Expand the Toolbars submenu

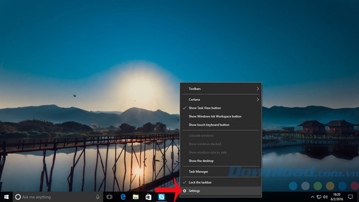click(x=221, y=89)
